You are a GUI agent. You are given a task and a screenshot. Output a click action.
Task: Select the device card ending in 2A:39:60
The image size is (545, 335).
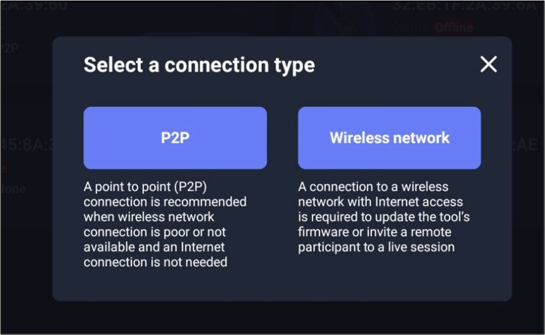click(x=32, y=7)
